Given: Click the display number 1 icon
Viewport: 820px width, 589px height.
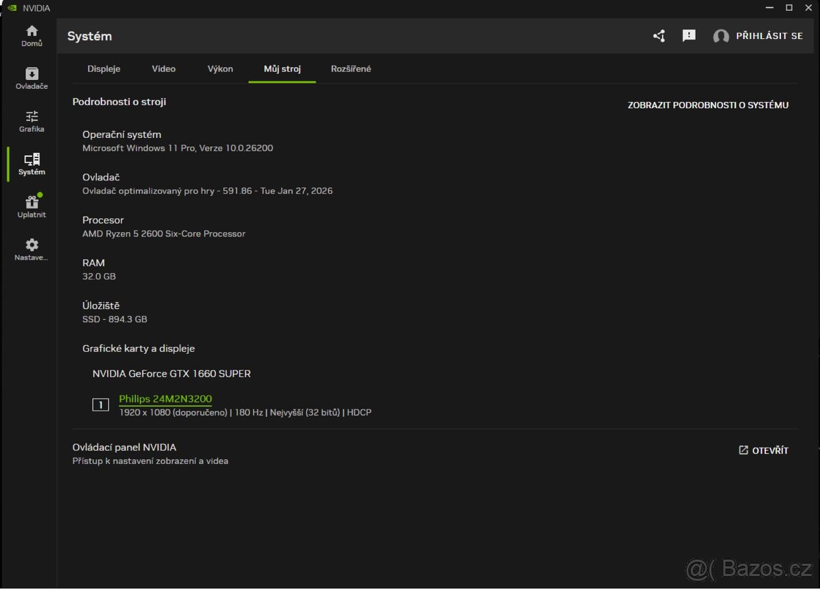Looking at the screenshot, I should coord(100,405).
